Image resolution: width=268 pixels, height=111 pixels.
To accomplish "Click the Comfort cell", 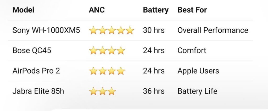I will (x=192, y=50).
